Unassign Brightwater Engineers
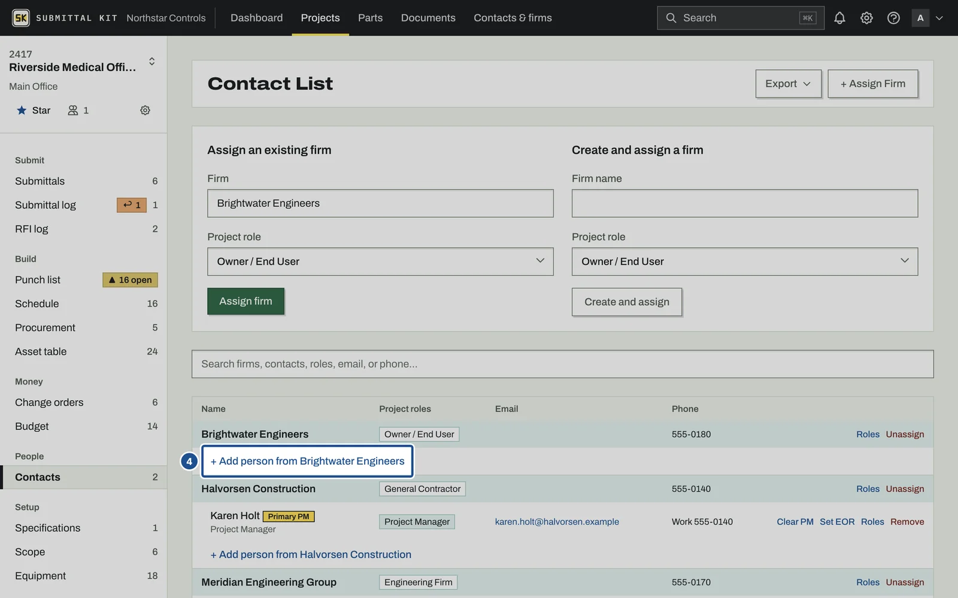958x598 pixels. pos(905,434)
